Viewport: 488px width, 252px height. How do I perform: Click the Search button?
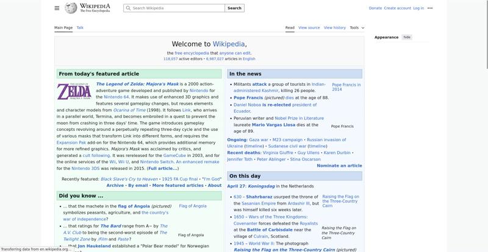(x=234, y=8)
